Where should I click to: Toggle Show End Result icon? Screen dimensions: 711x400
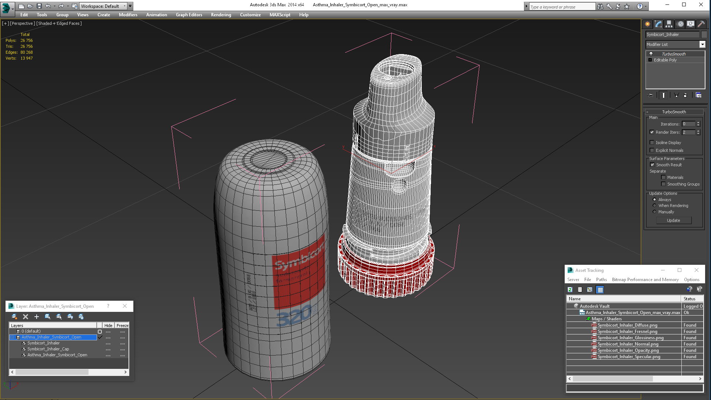664,95
